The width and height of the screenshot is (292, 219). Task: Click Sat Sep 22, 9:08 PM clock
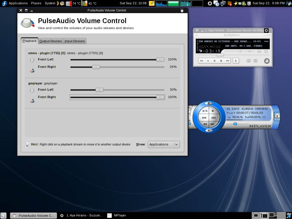[268, 3]
